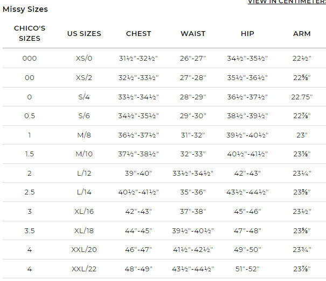Select the 37"-38" waist measurement
This screenshot has width=326, height=281.
click(193, 211)
